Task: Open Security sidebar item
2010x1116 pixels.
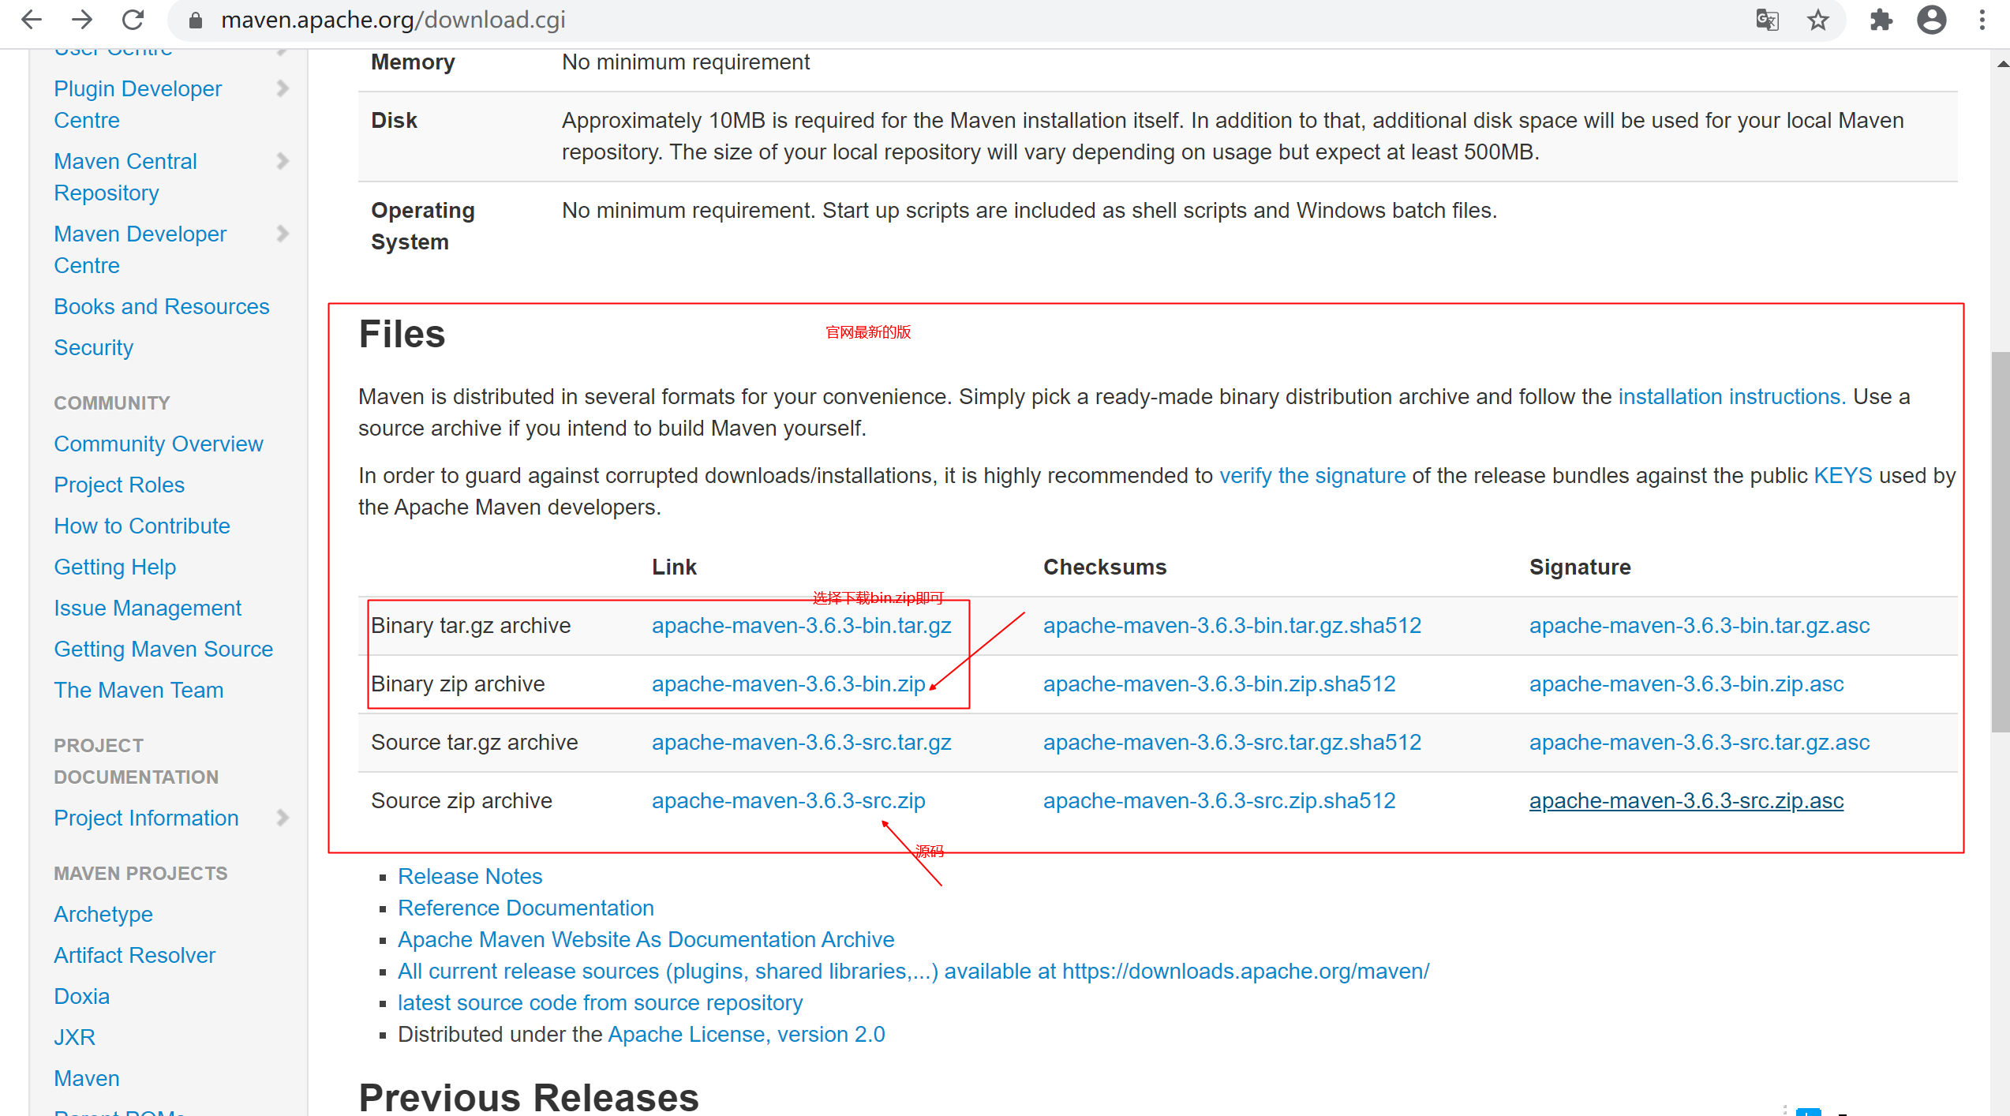Action: 93,347
